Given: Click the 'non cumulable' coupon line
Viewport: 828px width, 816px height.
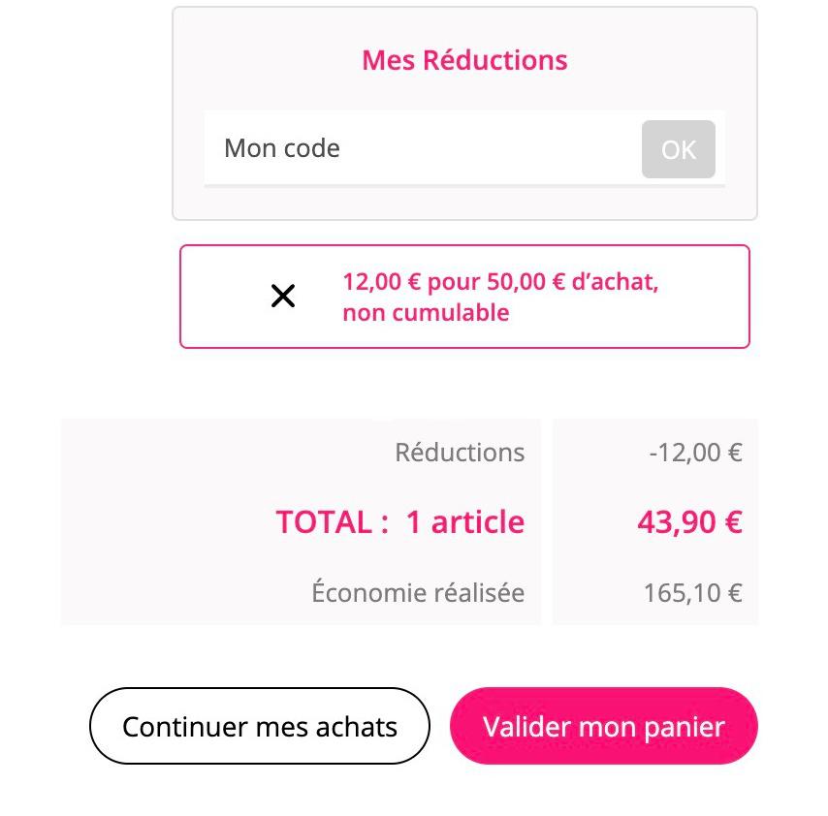Looking at the screenshot, I should pyautogui.click(x=427, y=312).
